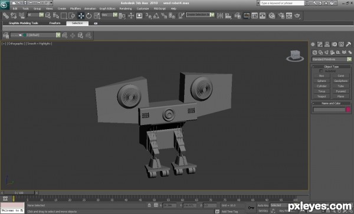Activate the Select and Scale tool
Viewport: 354px width, 214px height.
click(x=97, y=15)
